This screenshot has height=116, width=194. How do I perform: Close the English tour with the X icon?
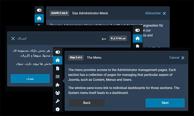(183, 58)
